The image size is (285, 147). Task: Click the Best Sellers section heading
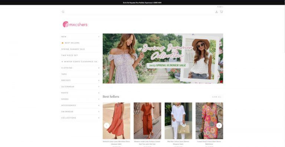coord(111,97)
